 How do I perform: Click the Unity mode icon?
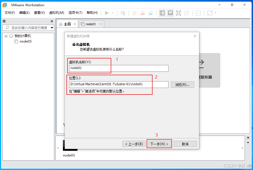tap(187, 13)
